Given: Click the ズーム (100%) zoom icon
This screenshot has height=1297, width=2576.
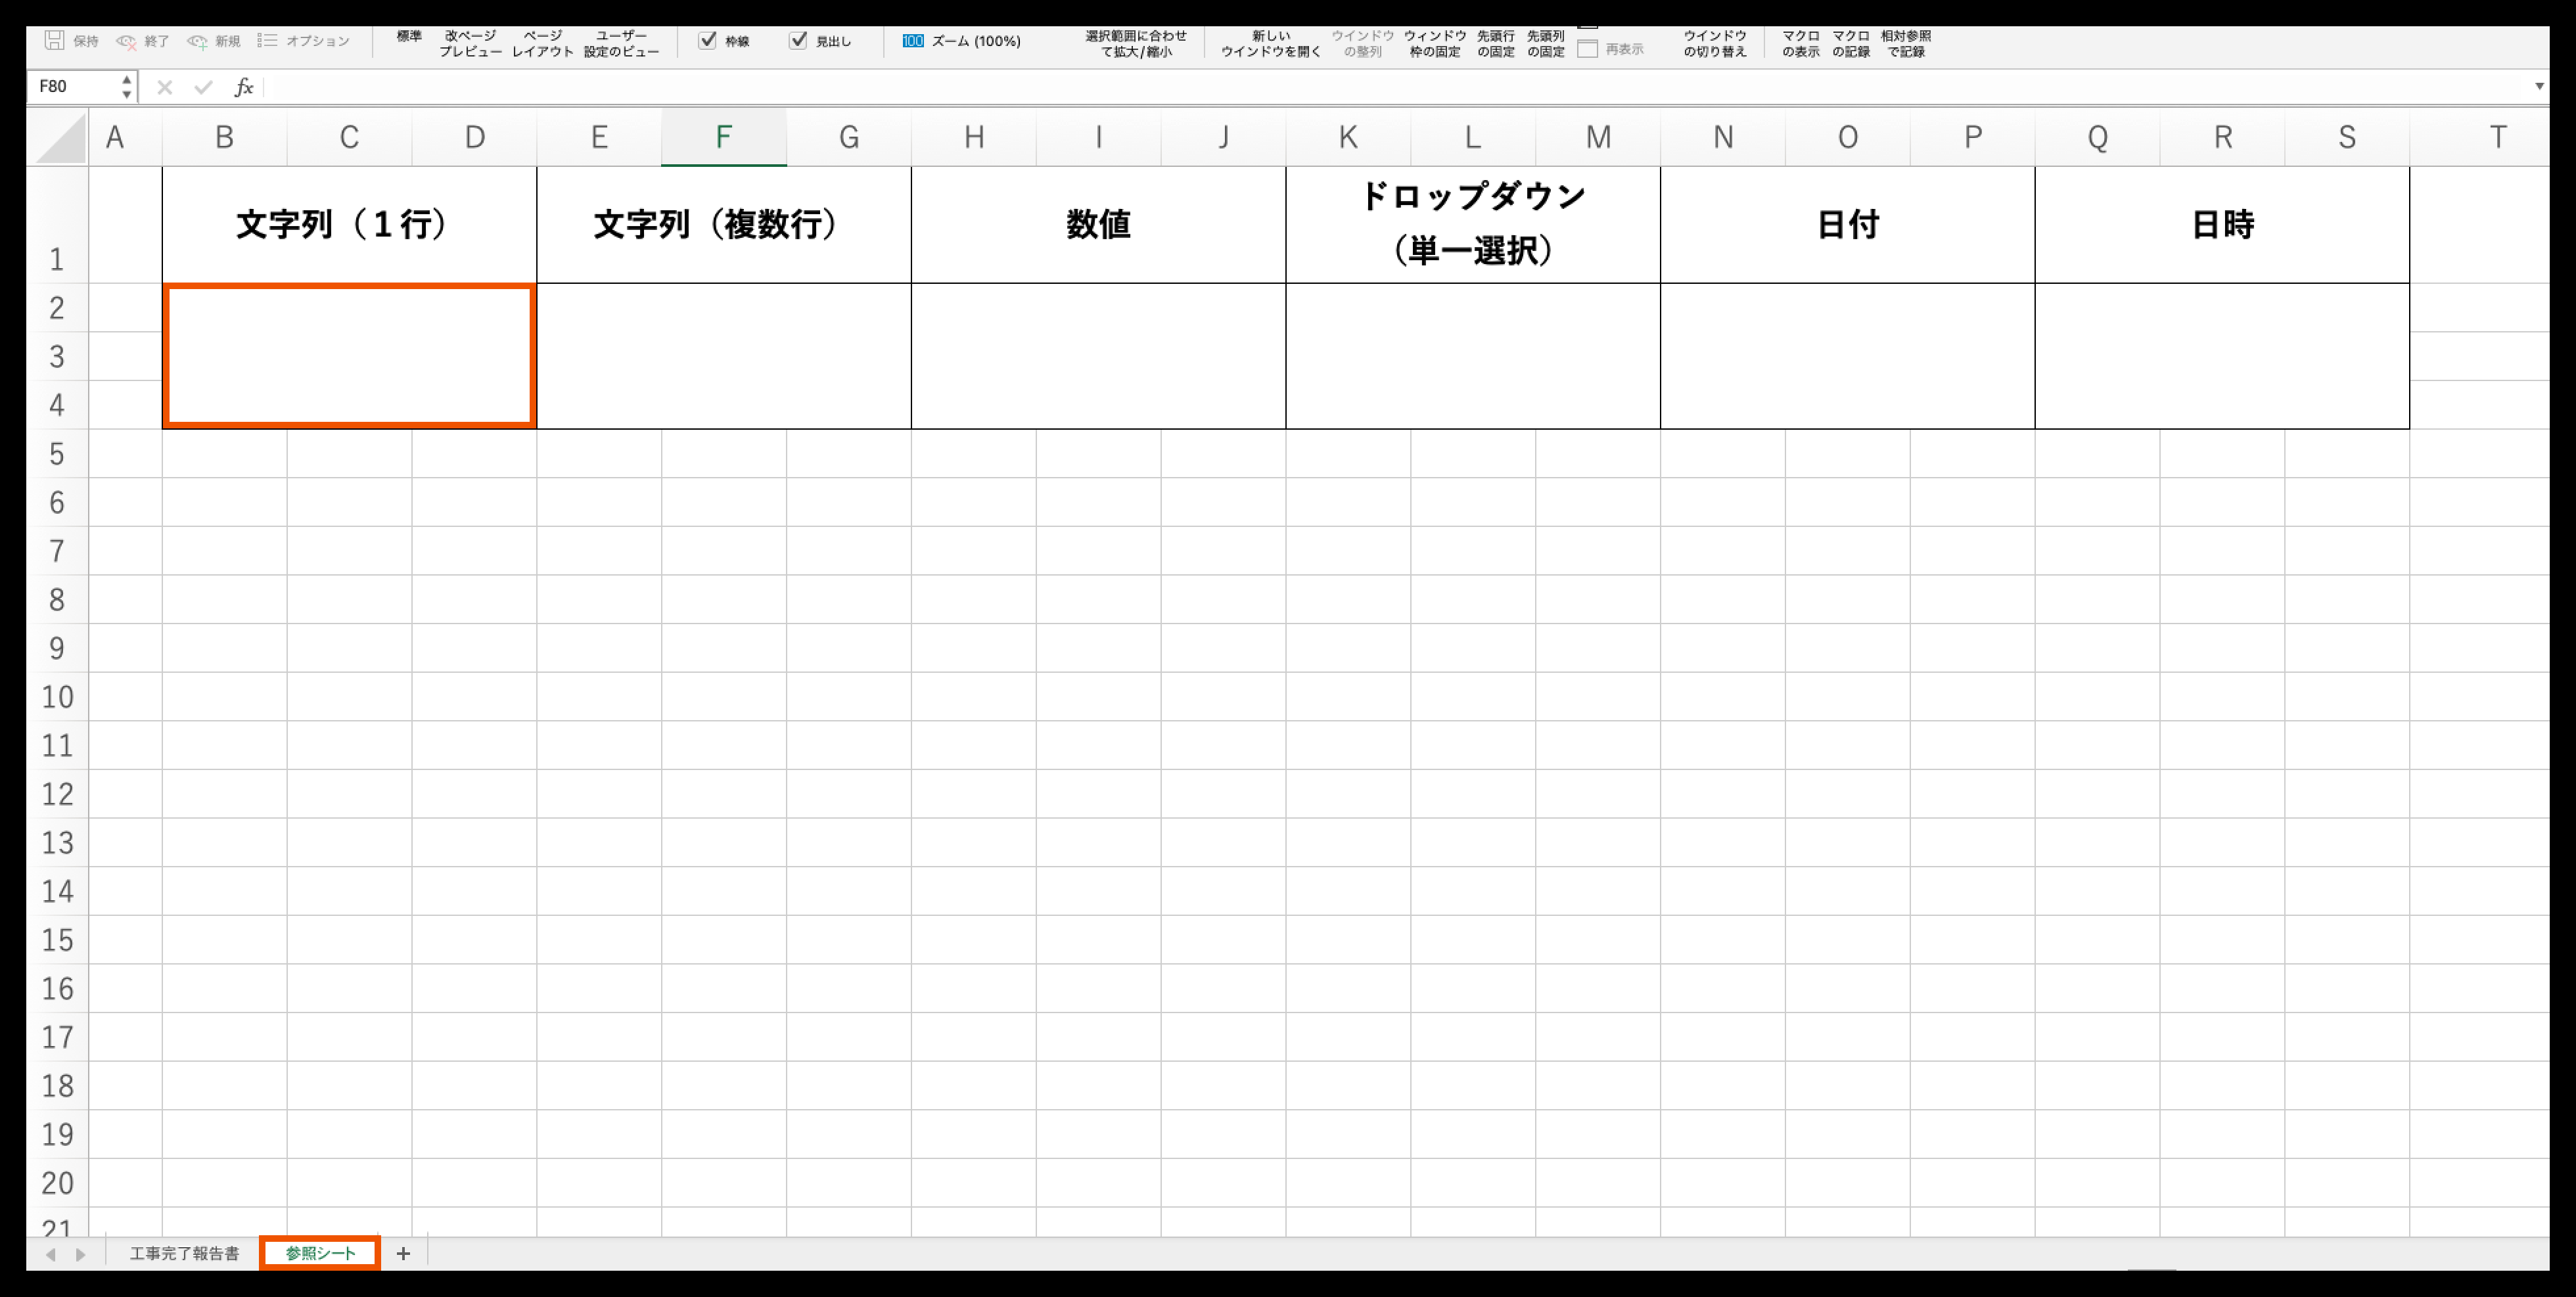Looking at the screenshot, I should (x=913, y=41).
